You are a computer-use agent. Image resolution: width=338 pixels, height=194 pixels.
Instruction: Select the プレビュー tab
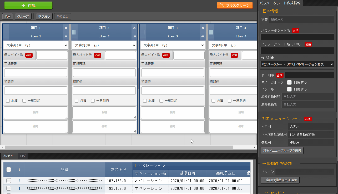point(9,156)
